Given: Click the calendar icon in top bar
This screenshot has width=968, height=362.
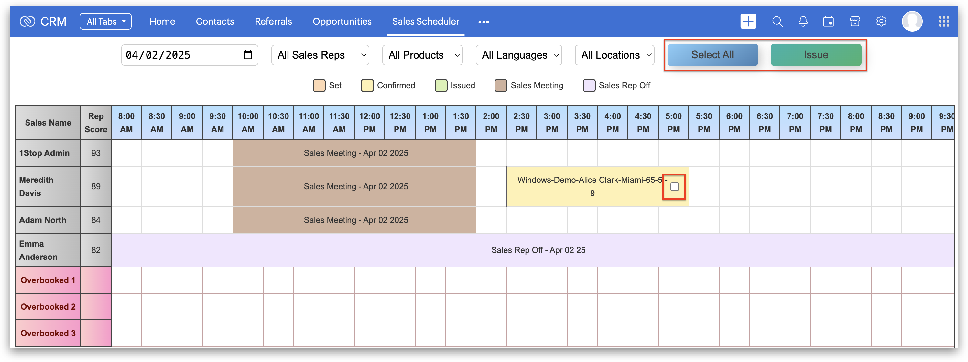Looking at the screenshot, I should [x=828, y=21].
